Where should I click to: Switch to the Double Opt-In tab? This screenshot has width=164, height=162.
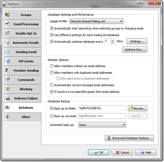(23, 33)
